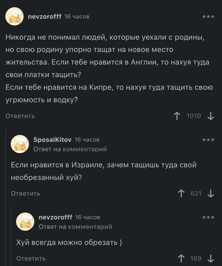Upvote SposaiKitov's reply about Israel
The width and height of the screenshot is (222, 266).
tap(181, 193)
